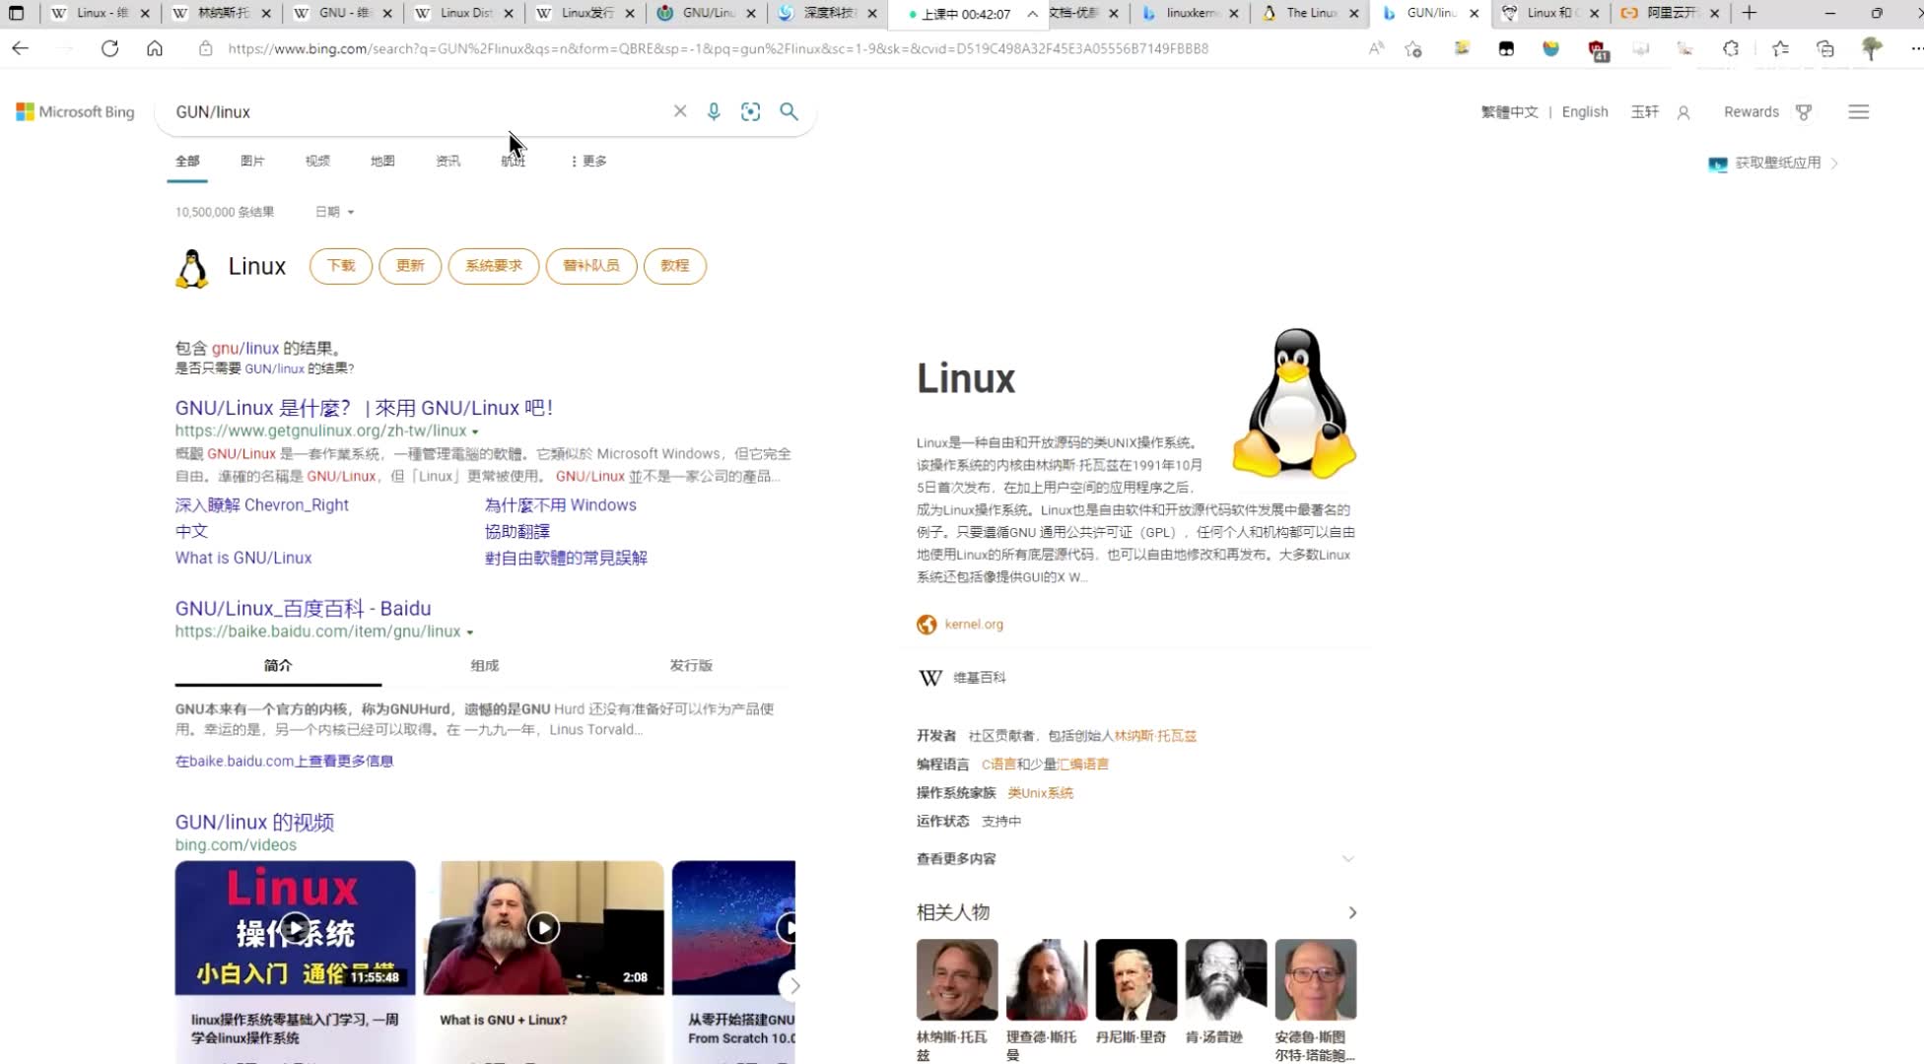
Task: Open the Favorites list icon
Action: click(1780, 48)
